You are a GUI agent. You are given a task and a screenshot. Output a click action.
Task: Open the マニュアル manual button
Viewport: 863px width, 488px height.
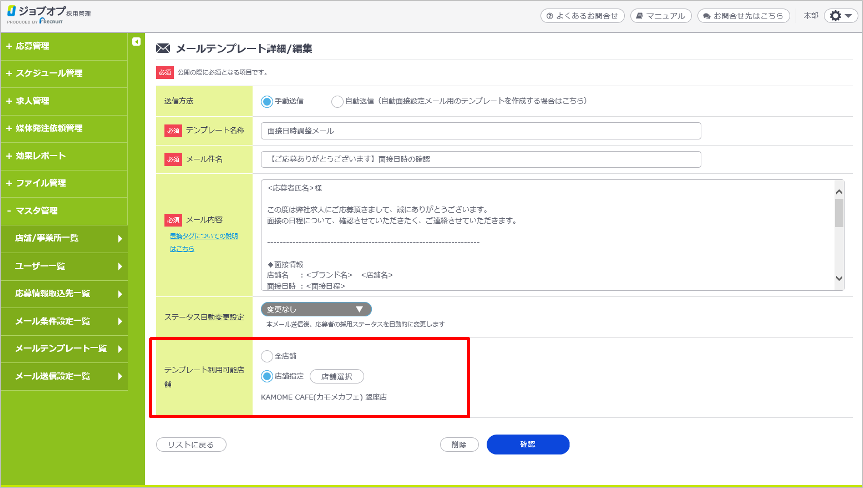pos(661,16)
